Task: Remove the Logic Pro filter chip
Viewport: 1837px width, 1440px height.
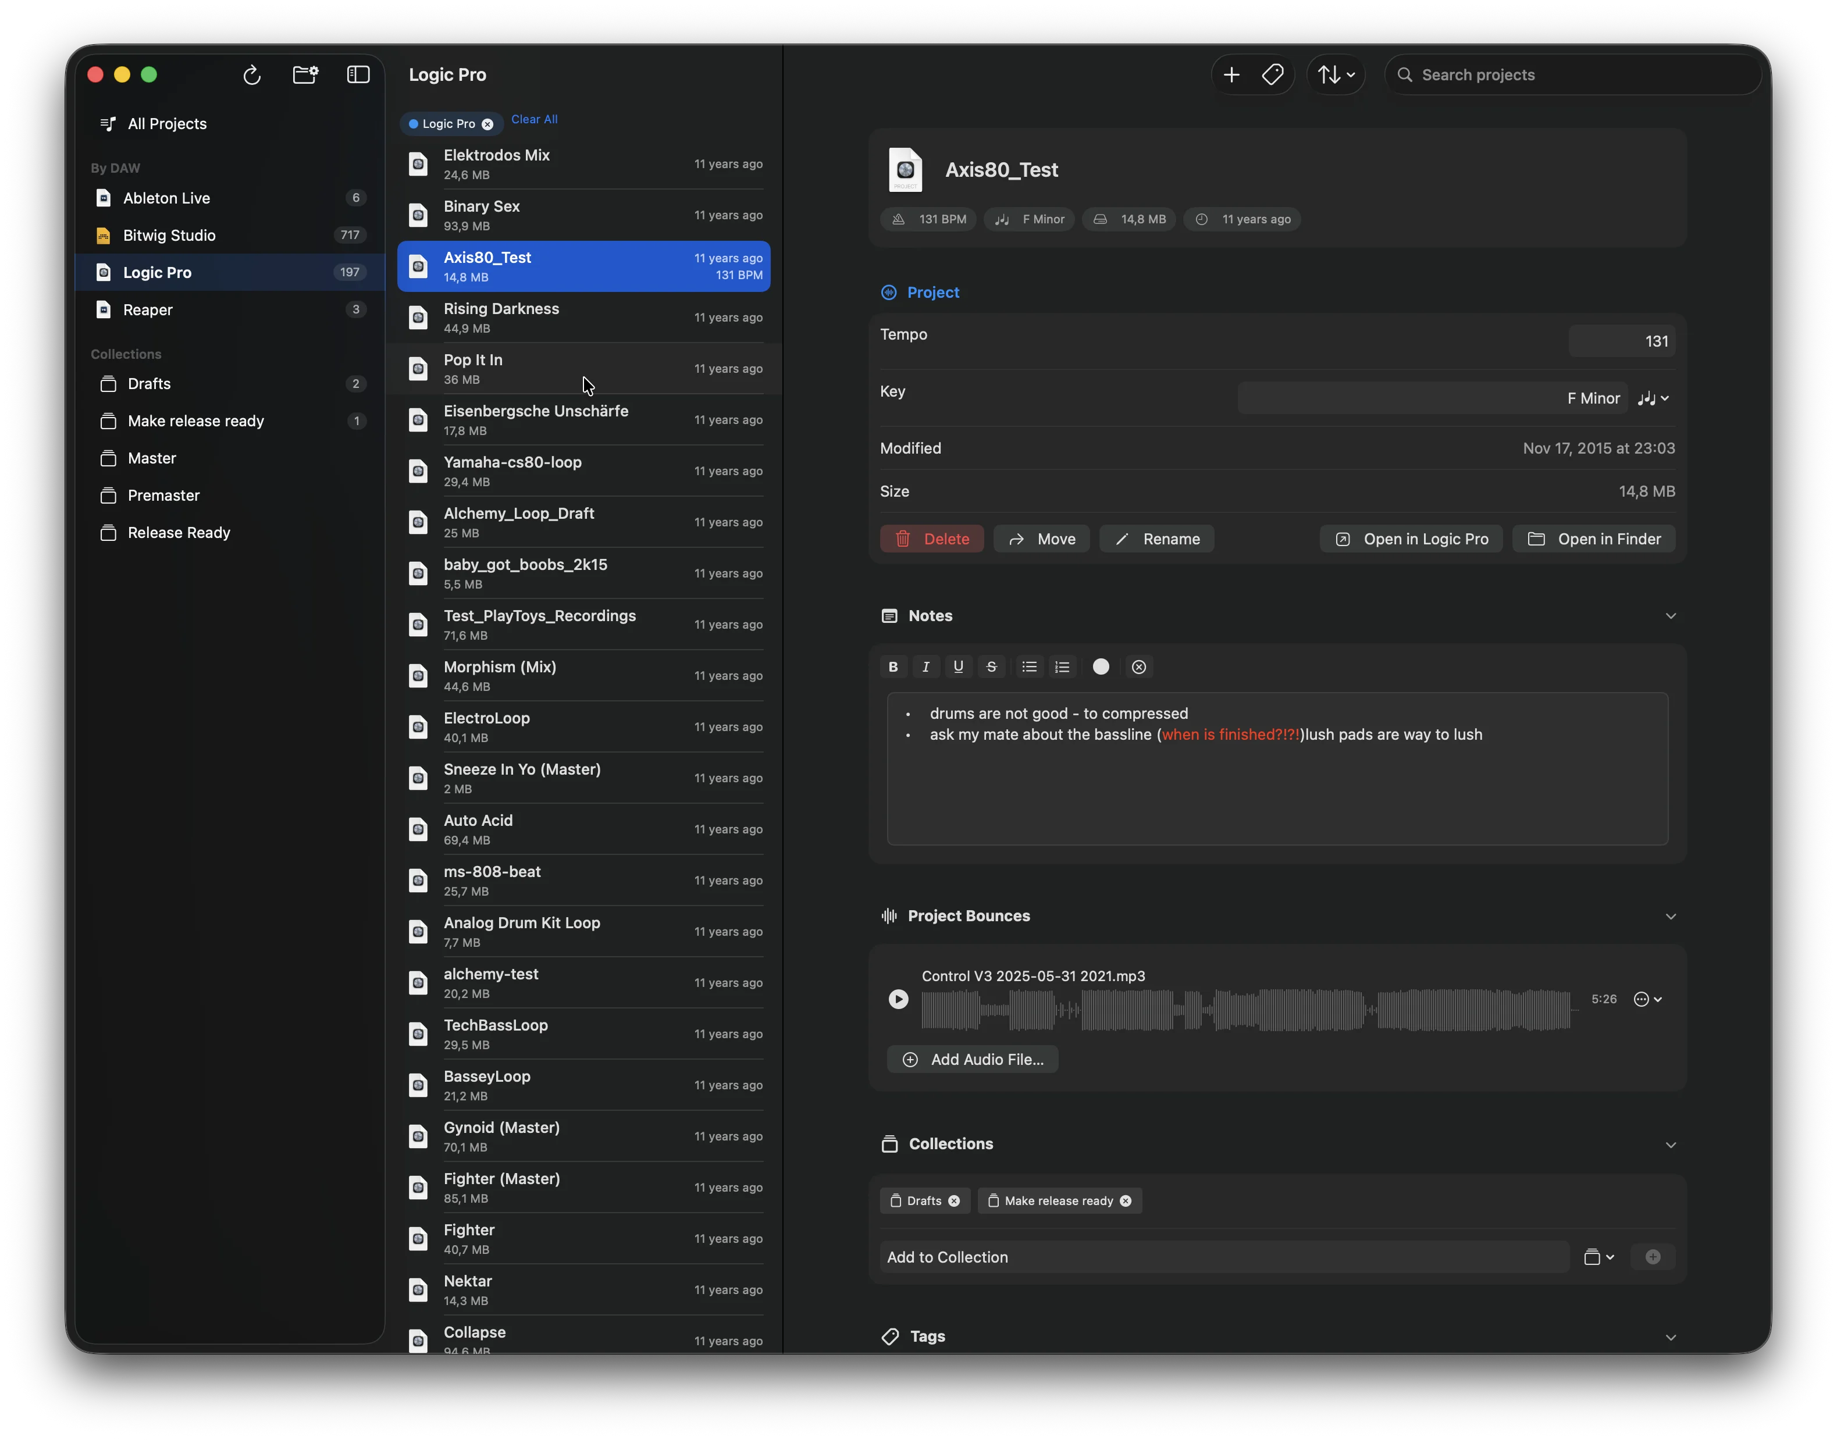Action: point(487,124)
